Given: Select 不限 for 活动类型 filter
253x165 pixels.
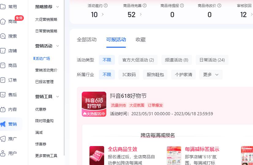Looking at the screenshot, I should click(107, 60).
